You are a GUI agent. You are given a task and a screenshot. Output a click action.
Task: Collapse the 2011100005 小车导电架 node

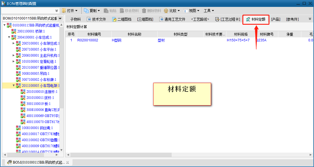pyautogui.click(x=14, y=85)
